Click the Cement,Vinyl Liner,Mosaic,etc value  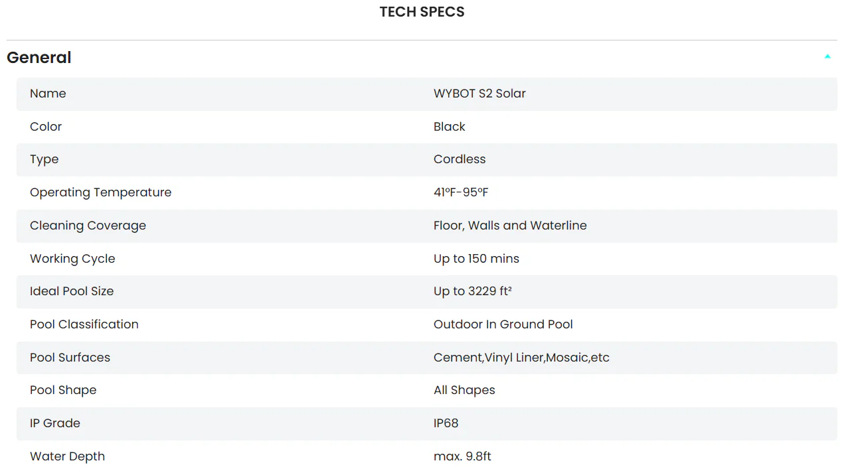(x=521, y=358)
